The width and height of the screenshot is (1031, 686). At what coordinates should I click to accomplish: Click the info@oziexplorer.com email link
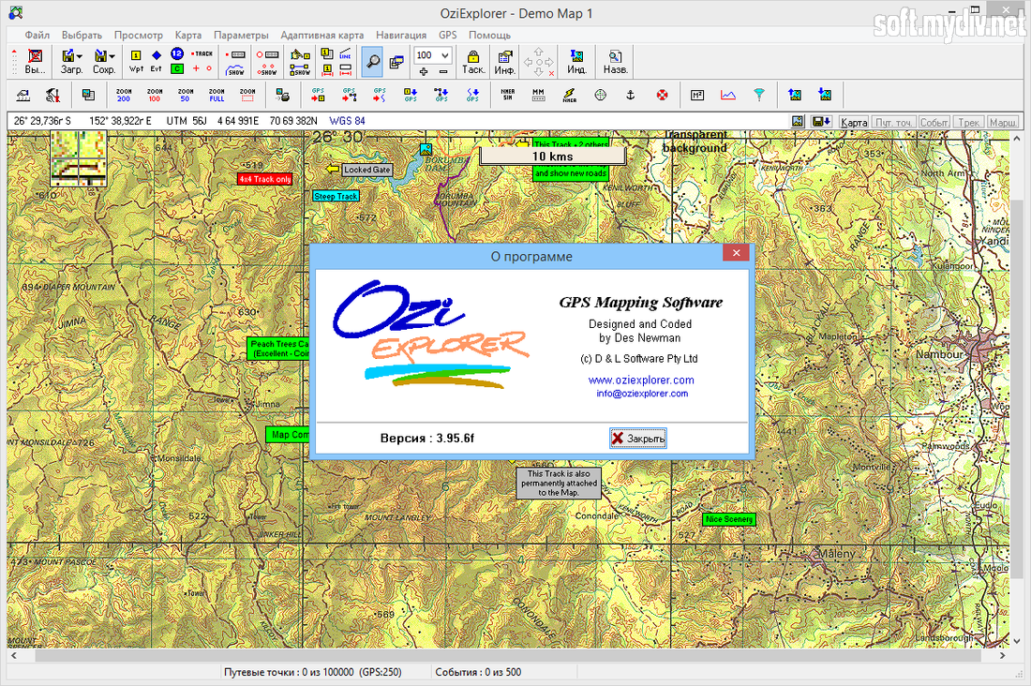pyautogui.click(x=642, y=394)
